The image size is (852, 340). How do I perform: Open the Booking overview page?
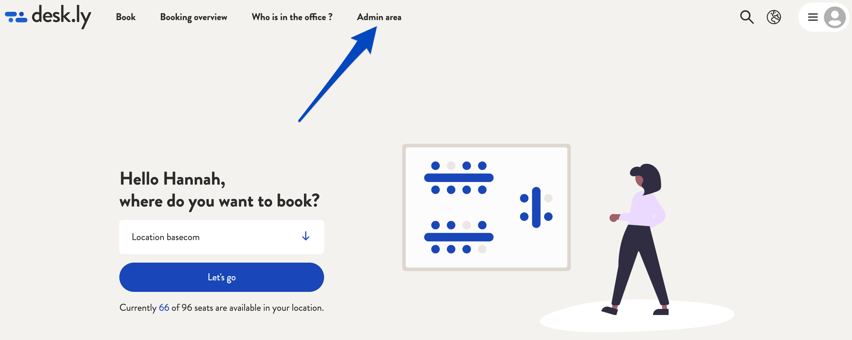pyautogui.click(x=193, y=16)
